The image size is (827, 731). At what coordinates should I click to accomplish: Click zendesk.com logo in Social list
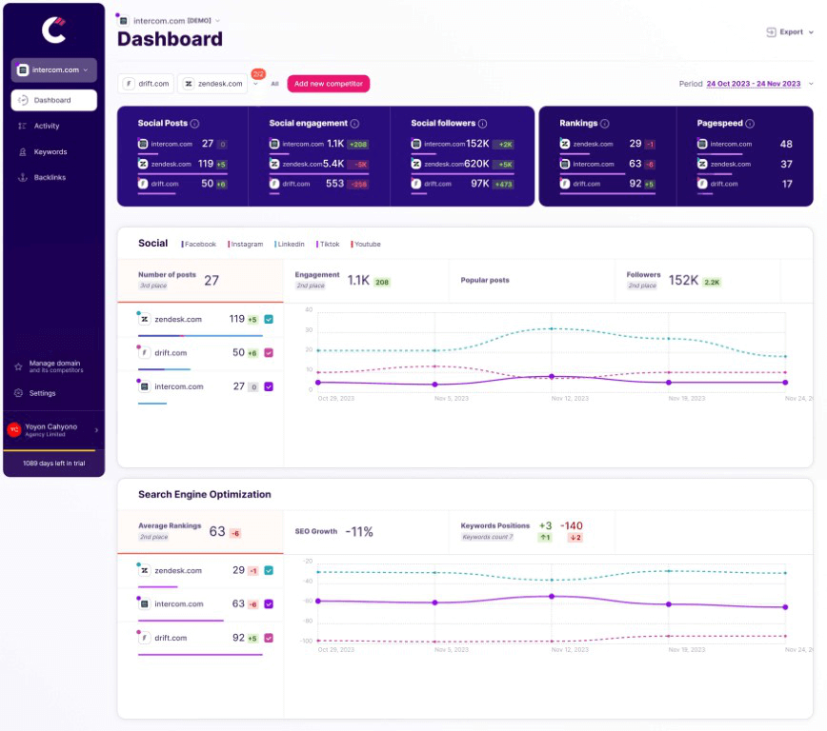point(144,320)
